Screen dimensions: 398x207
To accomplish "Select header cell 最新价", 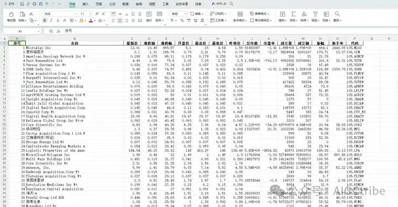I will coord(132,43).
